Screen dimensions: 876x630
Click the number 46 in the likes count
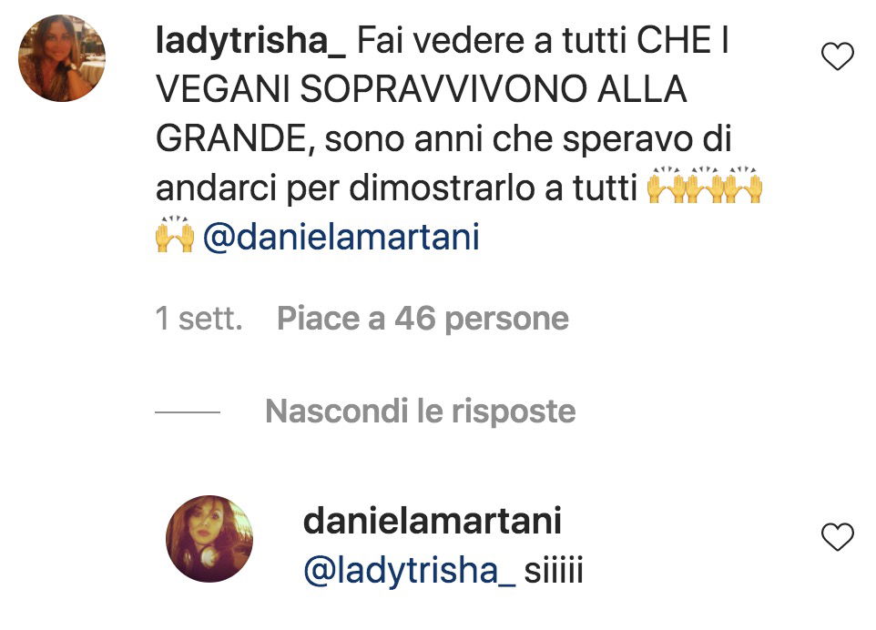(415, 319)
